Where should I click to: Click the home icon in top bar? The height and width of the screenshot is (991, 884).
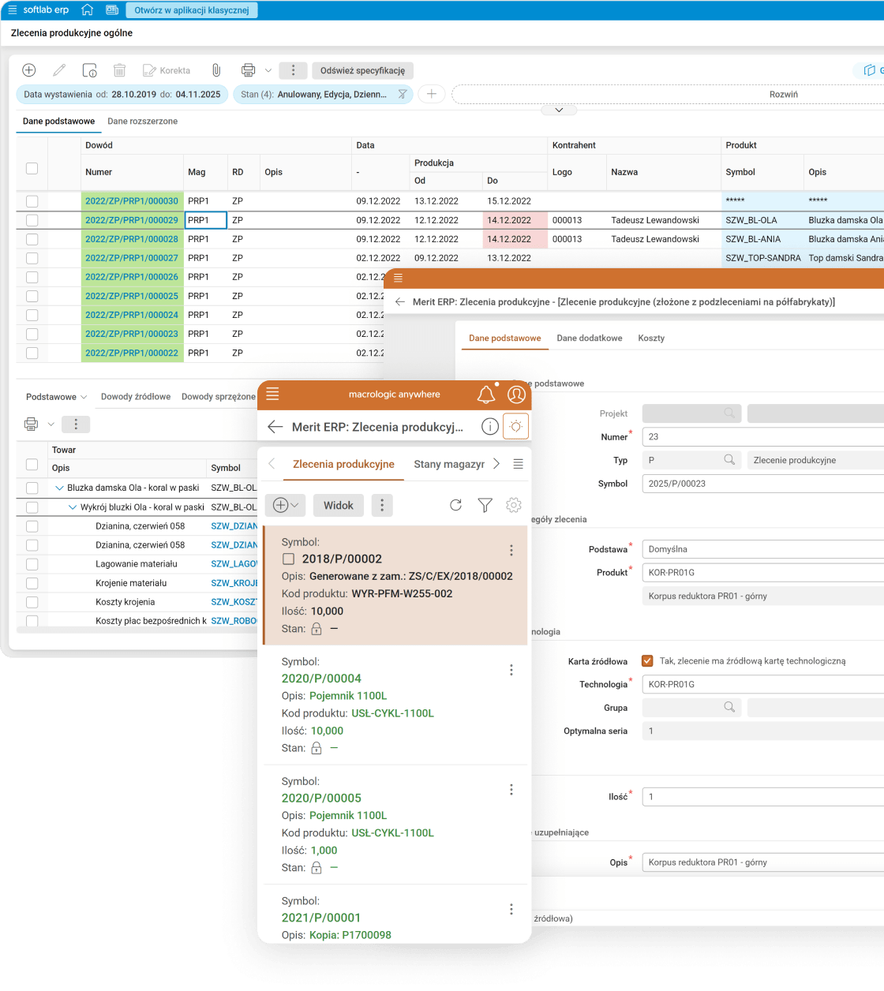pos(88,10)
